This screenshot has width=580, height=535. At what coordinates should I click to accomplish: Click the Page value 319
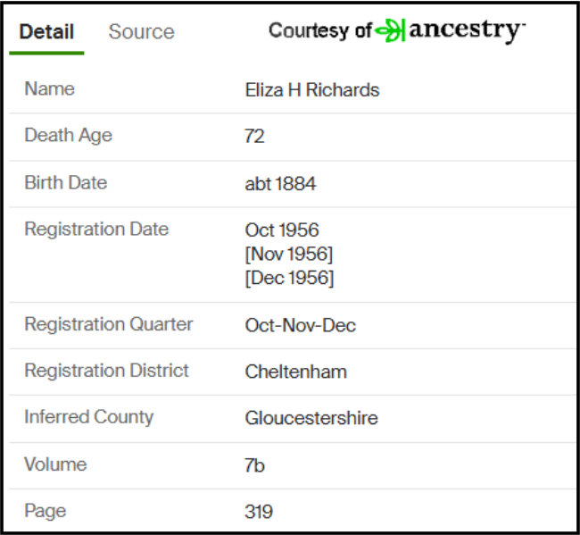pos(259,512)
